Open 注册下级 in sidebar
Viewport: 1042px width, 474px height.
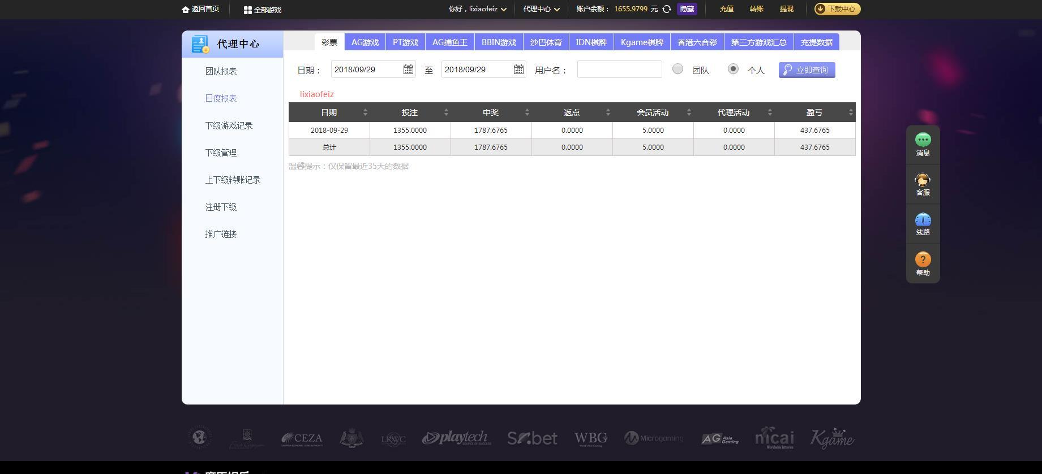point(221,207)
